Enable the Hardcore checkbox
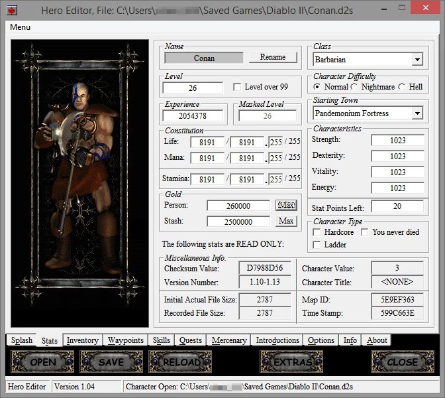 [317, 232]
